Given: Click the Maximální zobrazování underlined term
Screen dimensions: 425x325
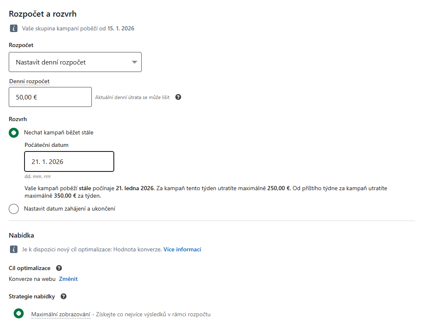Looking at the screenshot, I should click(x=61, y=315).
